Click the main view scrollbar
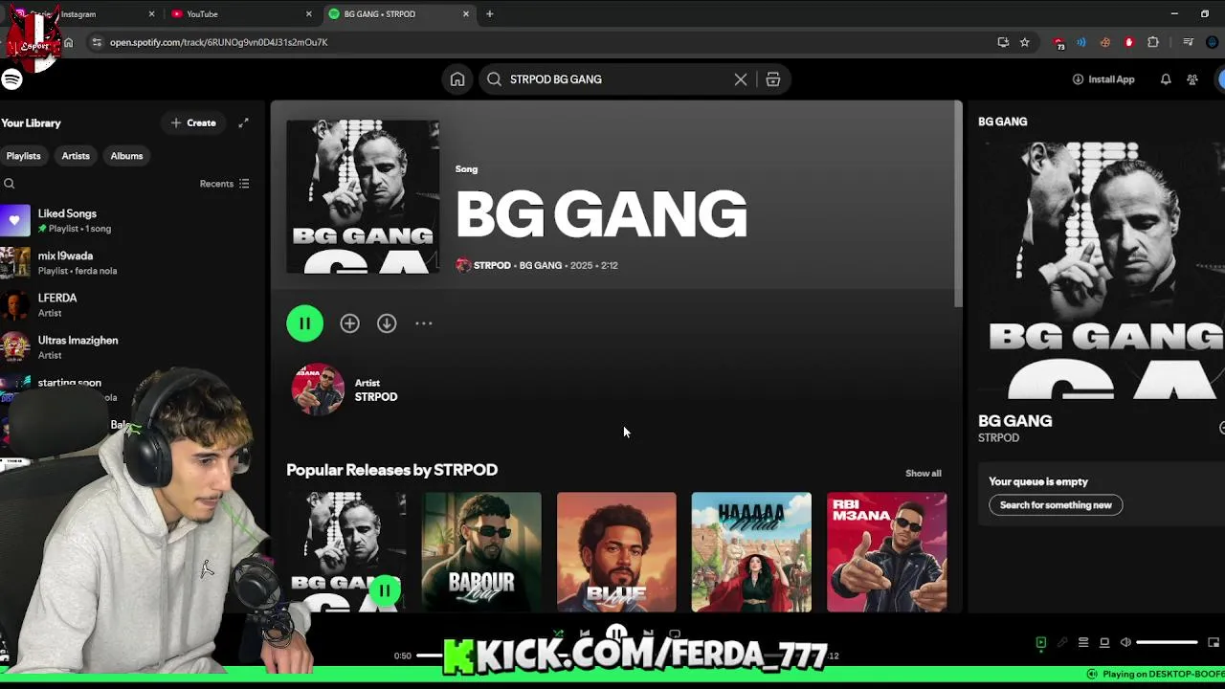Screen dimensions: 1225x689 click(x=958, y=205)
